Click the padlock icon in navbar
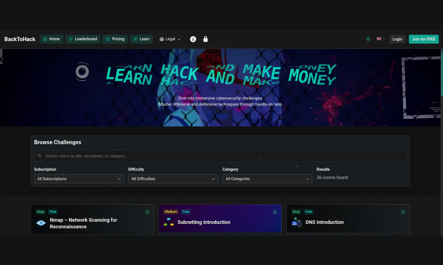 205,39
